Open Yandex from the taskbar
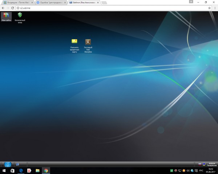This screenshot has width=218, height=174. [29, 170]
